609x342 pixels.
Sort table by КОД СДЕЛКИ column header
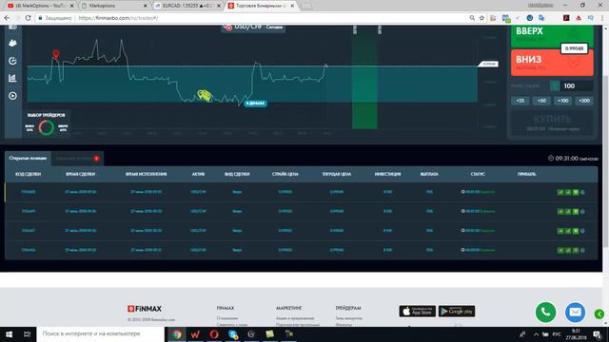pos(28,175)
